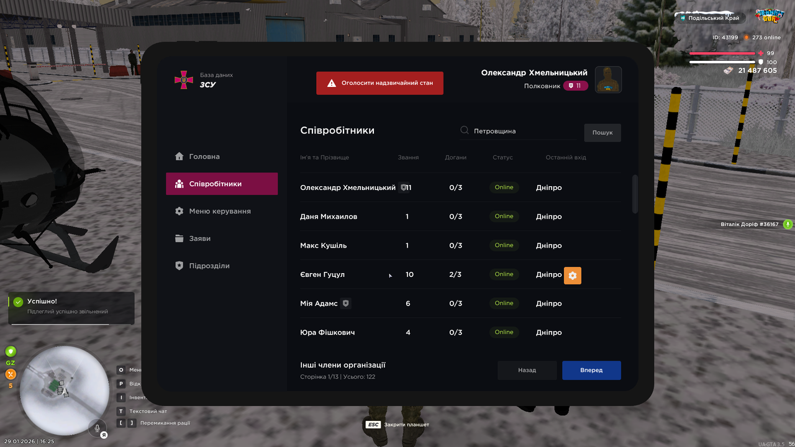Screen dimensions: 795x447
Task: Click the home icon of Головна
Action: click(x=179, y=156)
